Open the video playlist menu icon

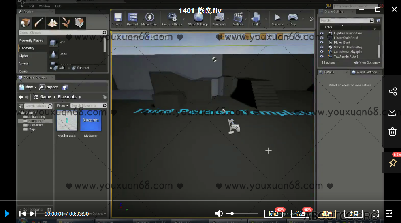point(389,214)
